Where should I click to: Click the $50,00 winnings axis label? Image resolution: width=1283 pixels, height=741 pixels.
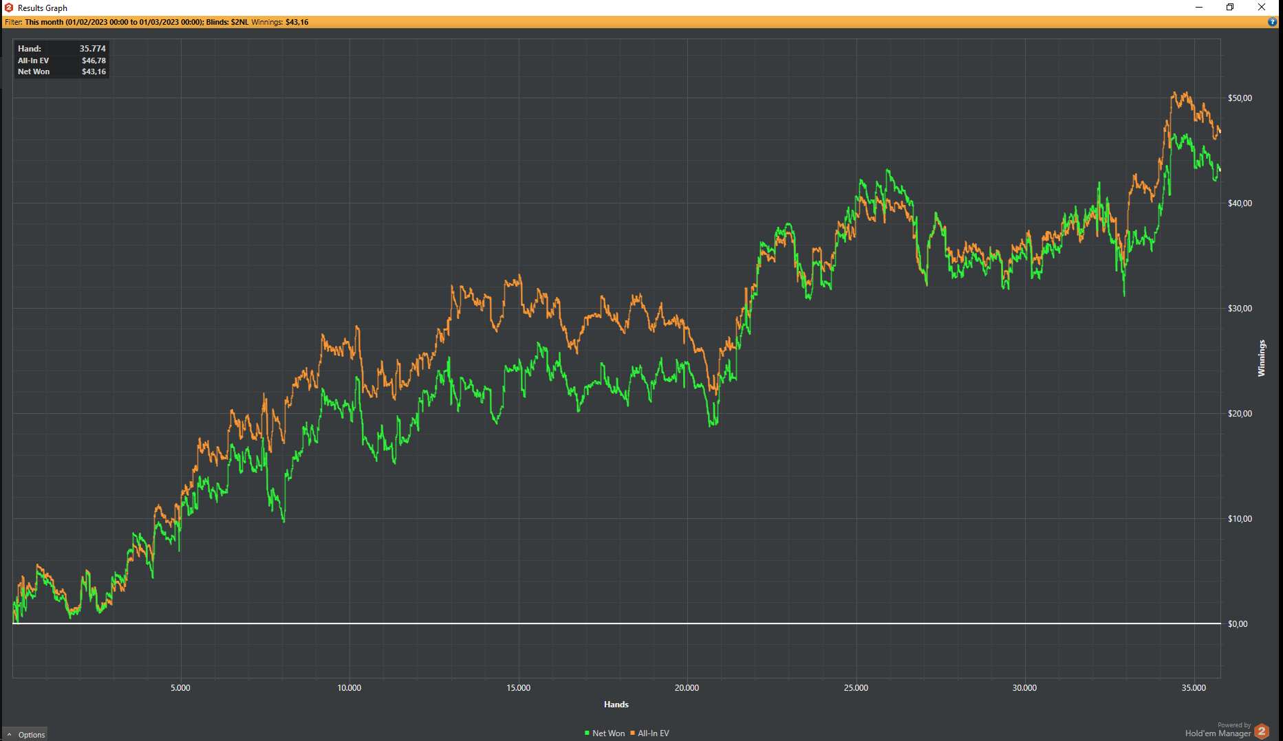(1240, 98)
